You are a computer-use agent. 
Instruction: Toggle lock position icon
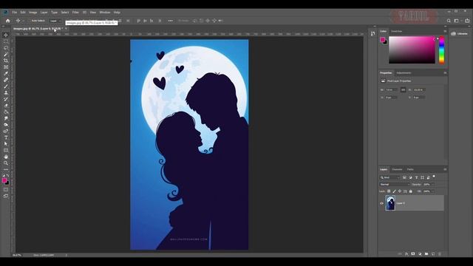[400, 191]
